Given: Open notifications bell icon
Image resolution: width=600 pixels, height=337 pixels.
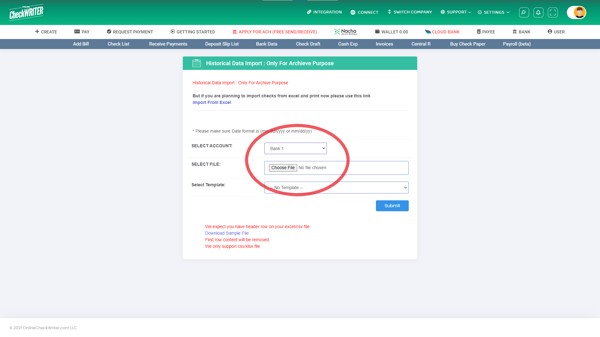Looking at the screenshot, I should (538, 12).
